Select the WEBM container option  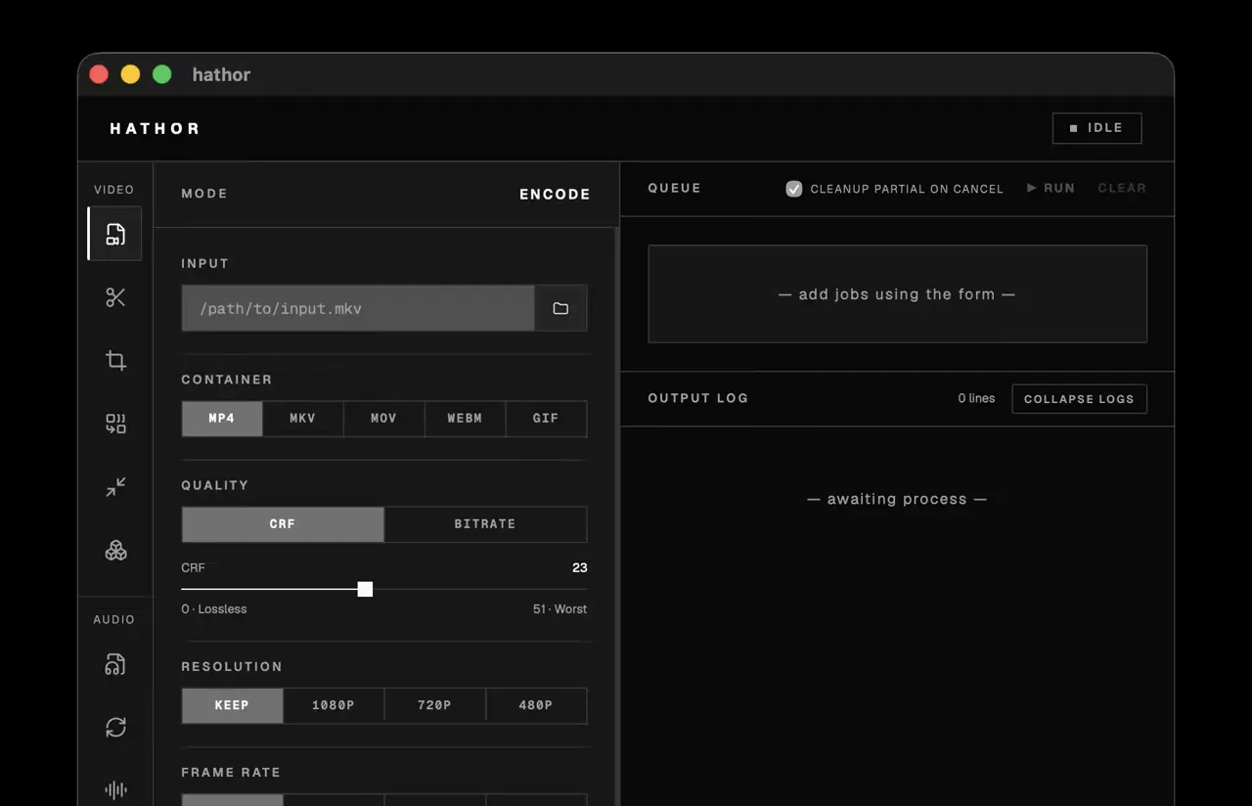(x=465, y=418)
